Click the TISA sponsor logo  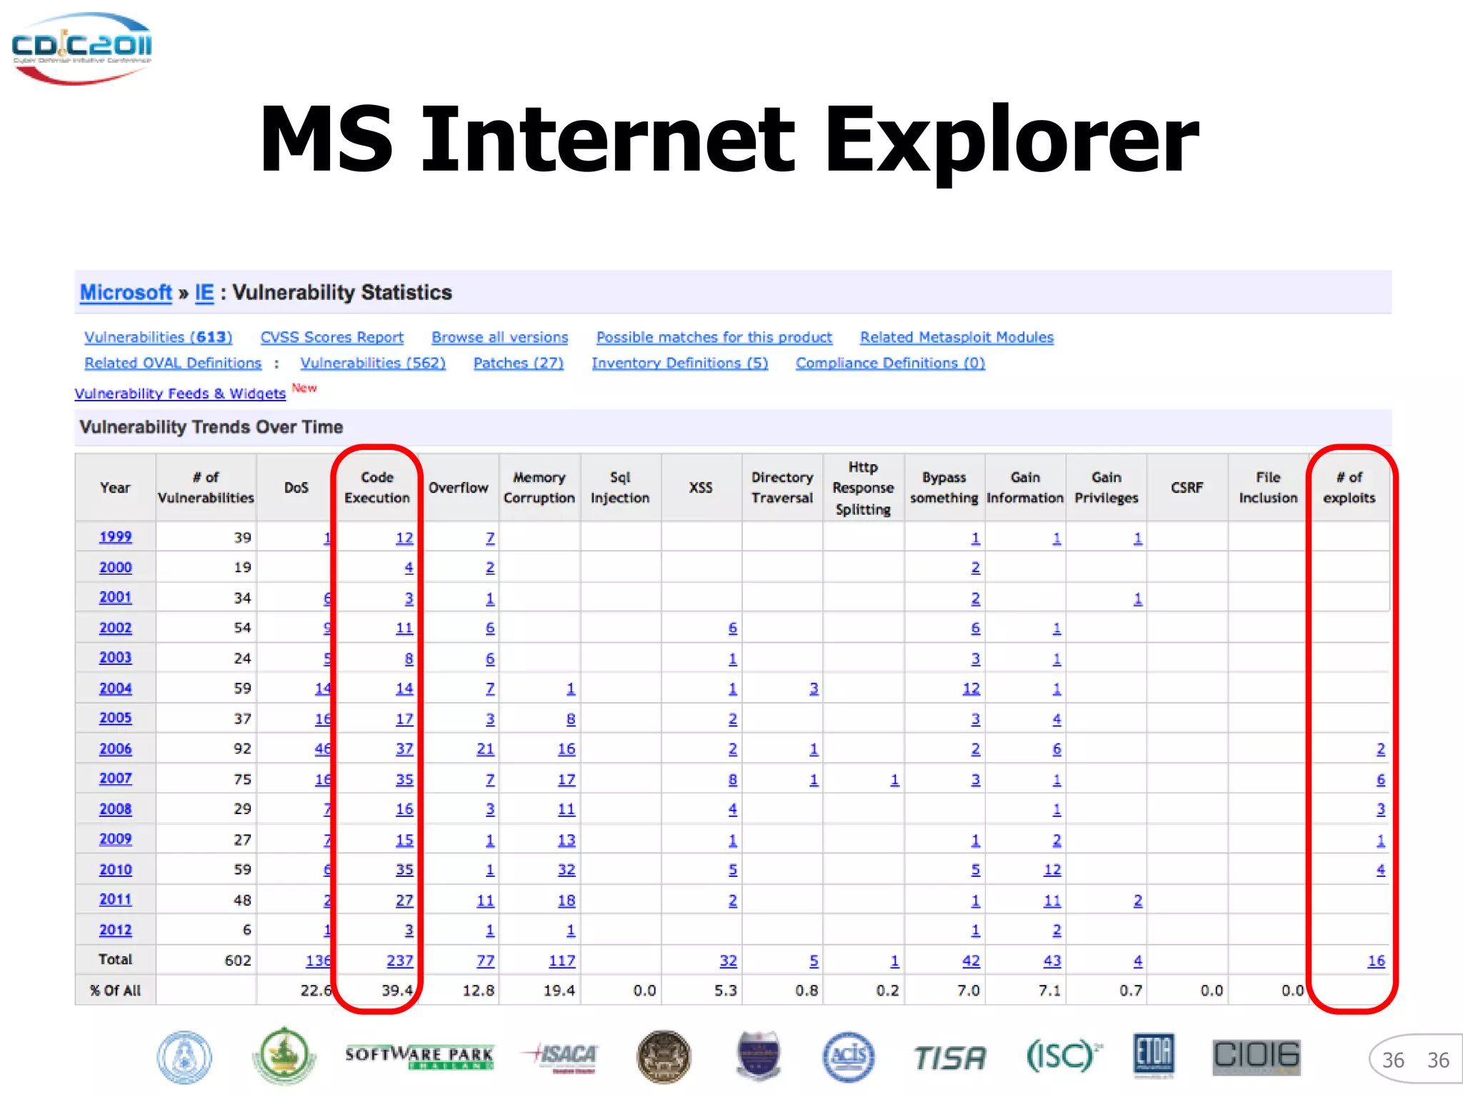click(x=950, y=1058)
